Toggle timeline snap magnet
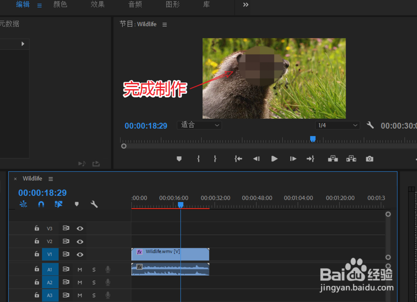This screenshot has width=417, height=302. (41, 204)
